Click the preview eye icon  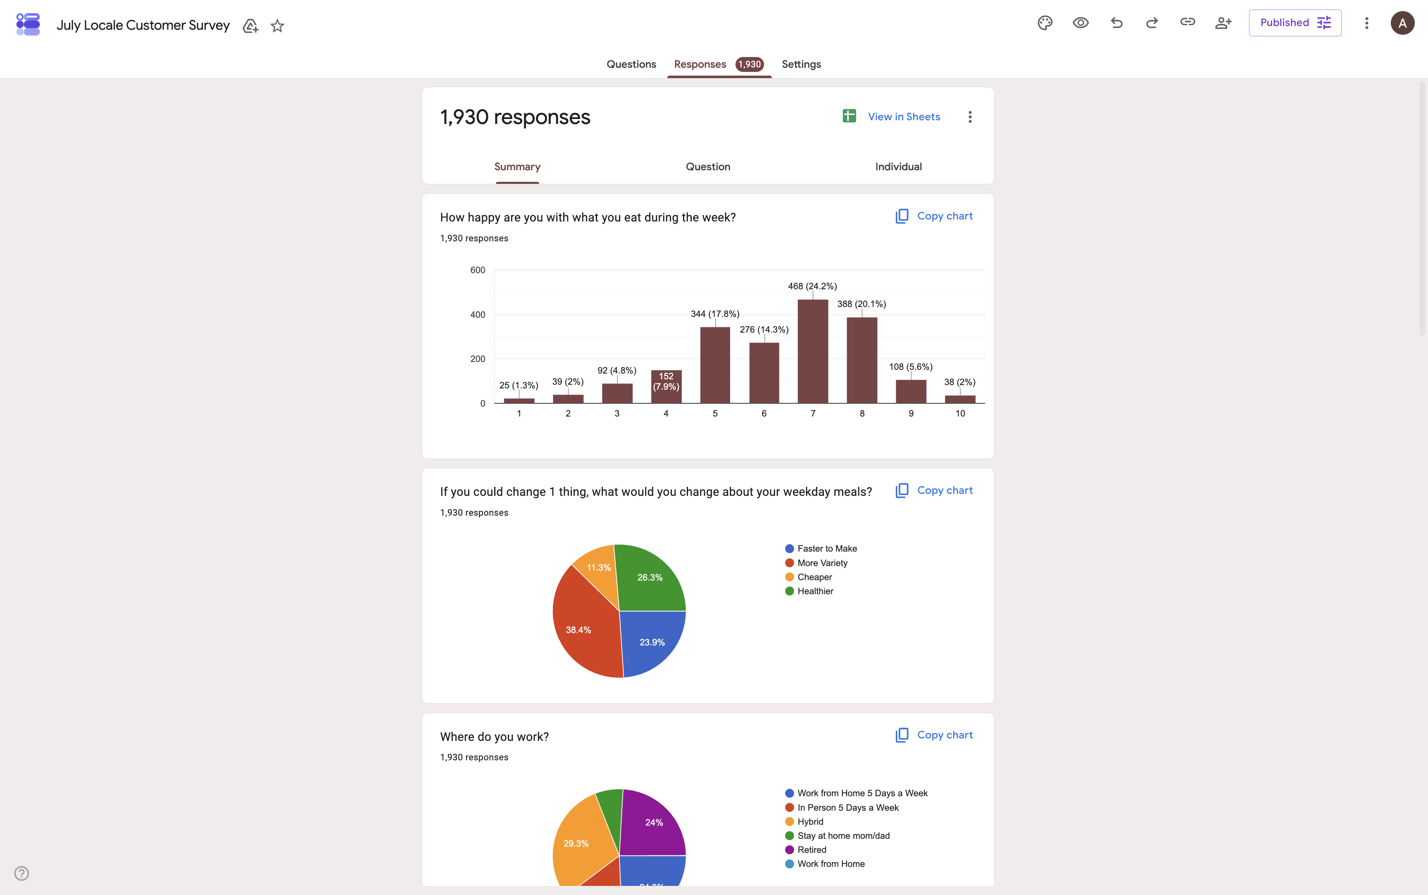[x=1080, y=22]
